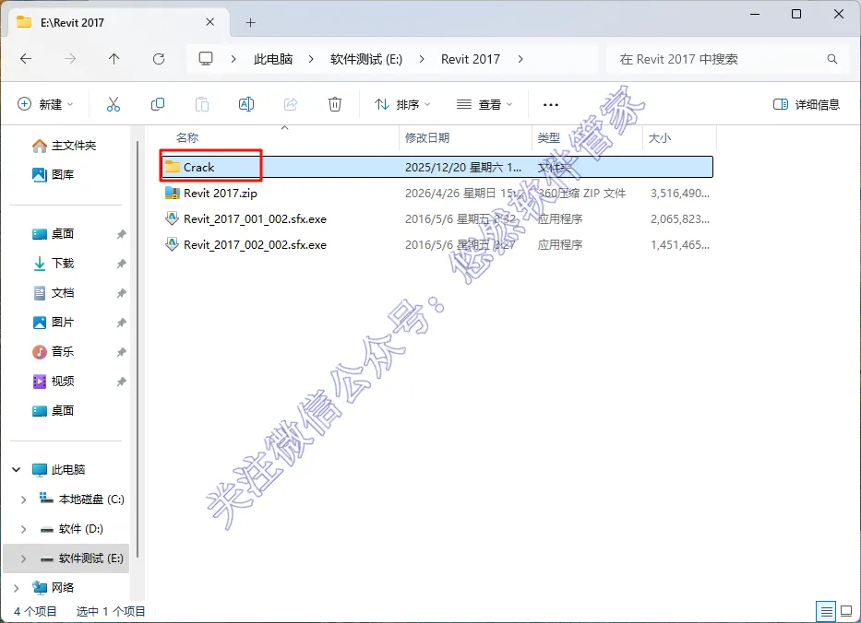Switch to details list view icon

click(827, 610)
